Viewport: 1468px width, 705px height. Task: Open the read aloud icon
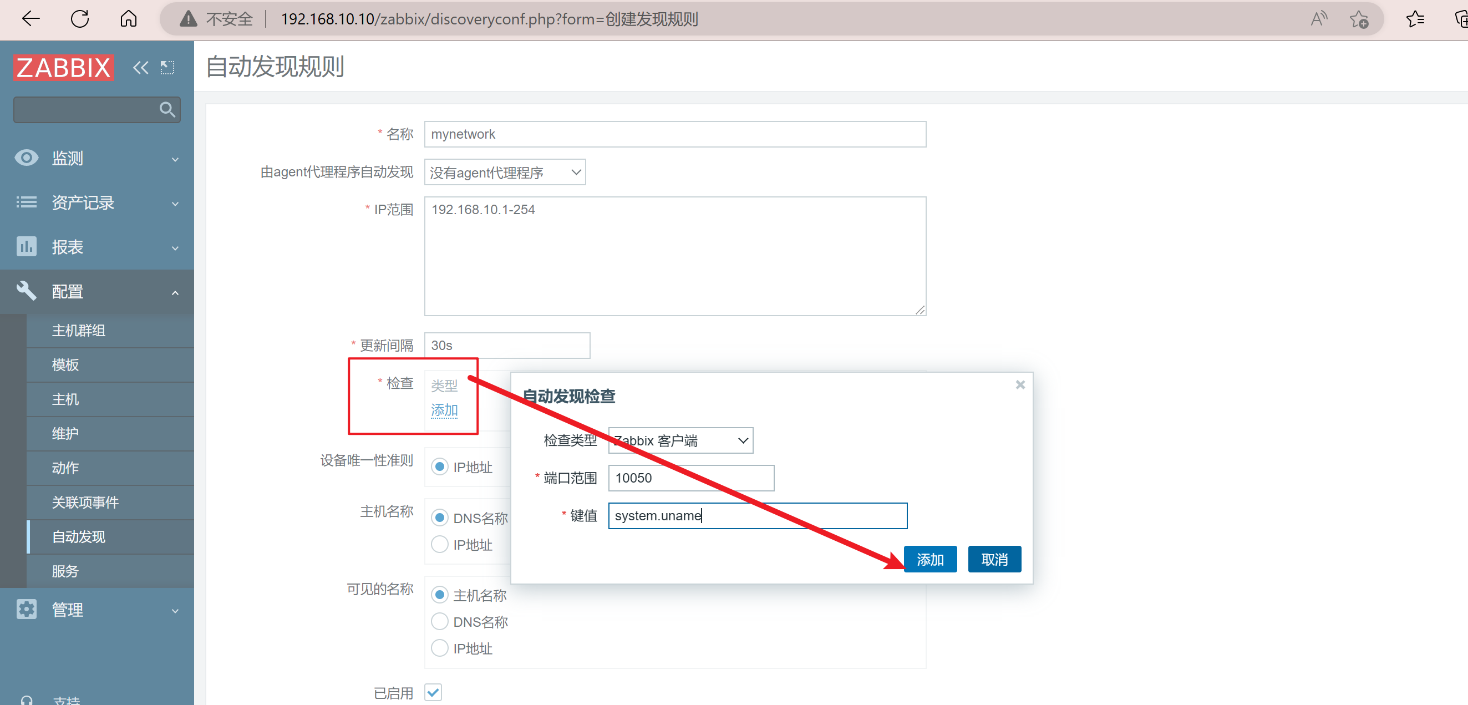1319,19
